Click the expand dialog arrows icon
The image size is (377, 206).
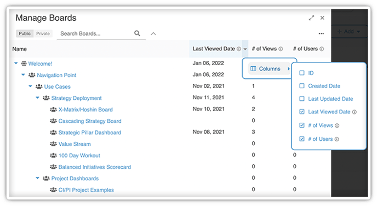click(x=312, y=18)
